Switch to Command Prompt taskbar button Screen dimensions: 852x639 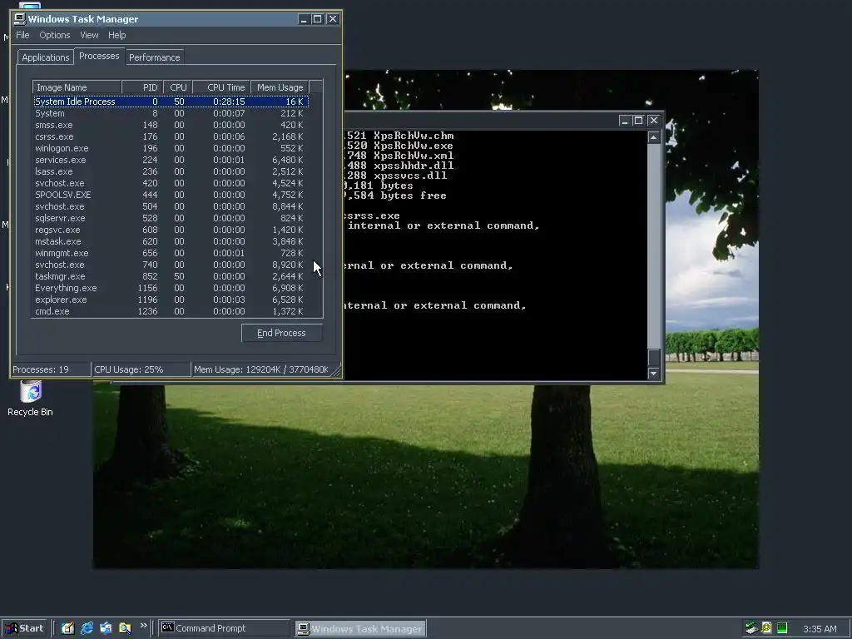(x=225, y=628)
